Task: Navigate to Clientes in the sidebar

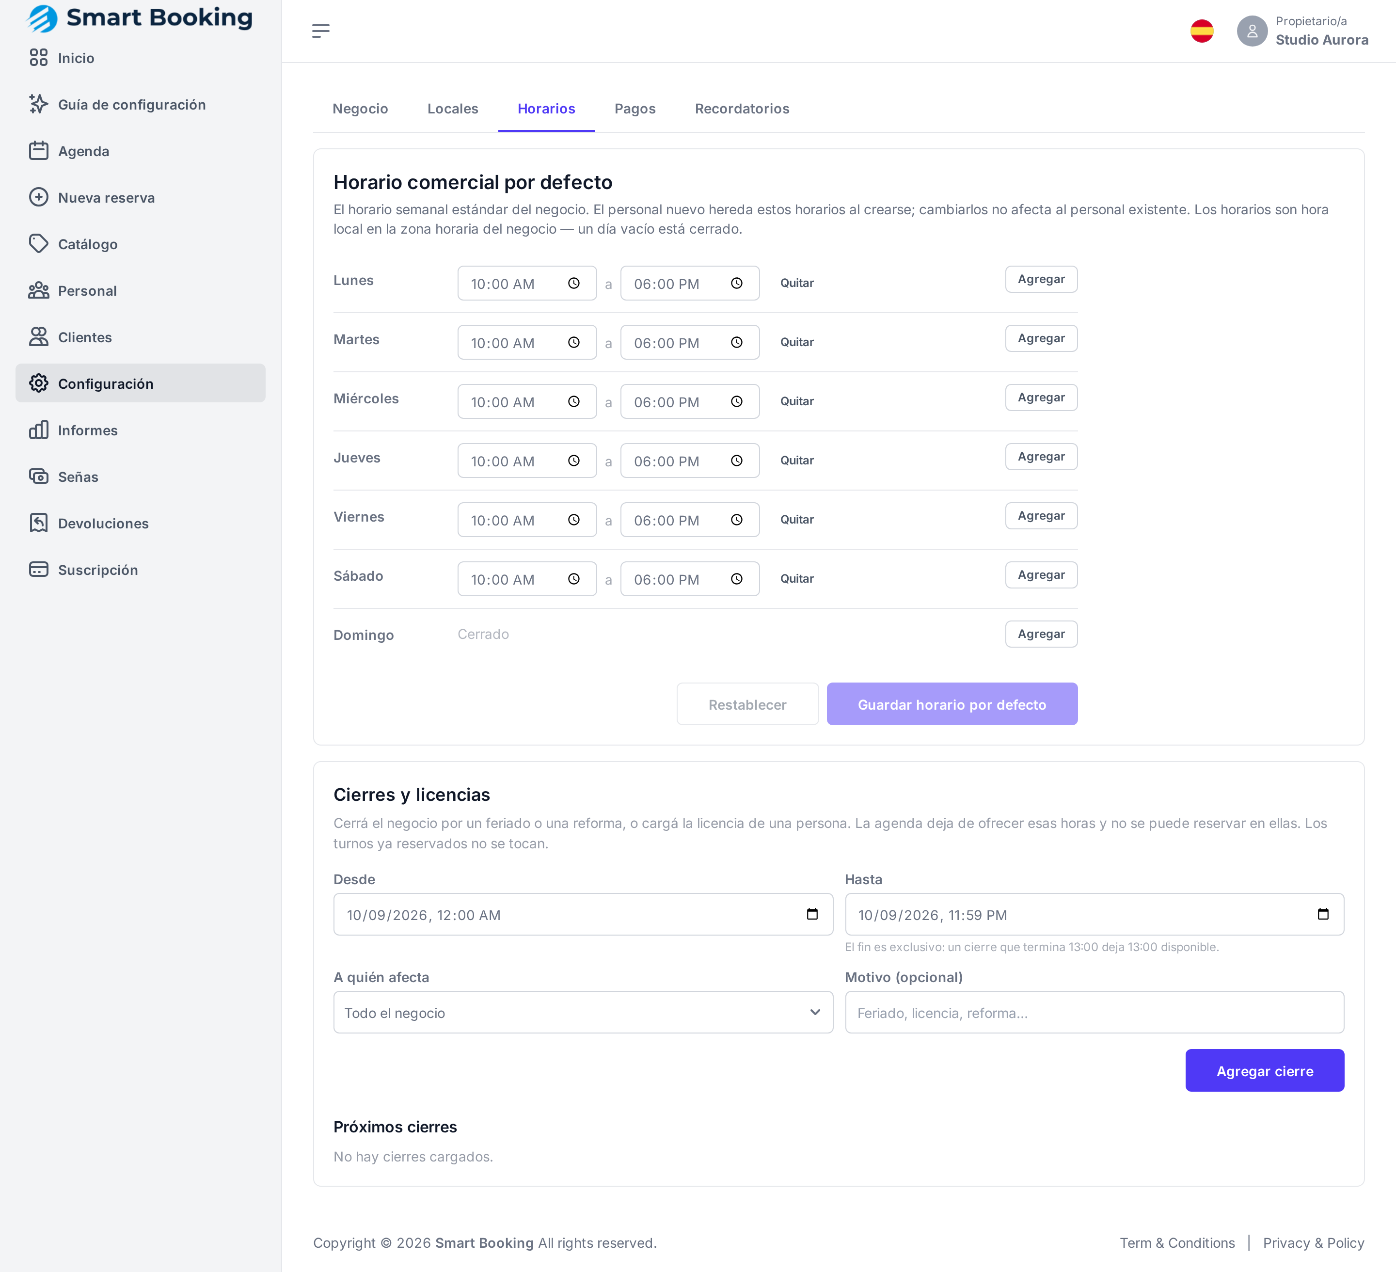Action: [x=141, y=337]
